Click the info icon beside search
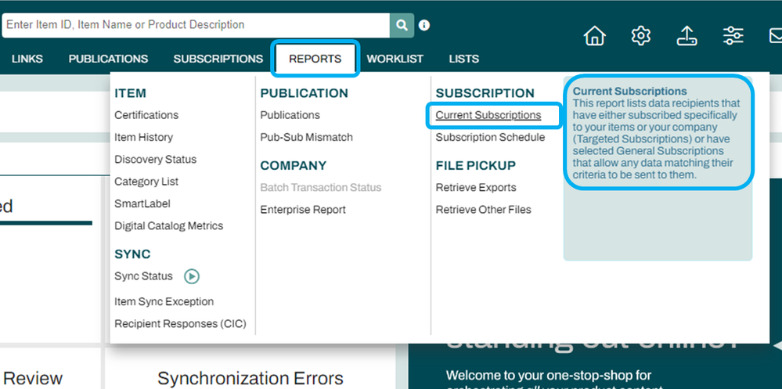The width and height of the screenshot is (782, 389). (424, 25)
